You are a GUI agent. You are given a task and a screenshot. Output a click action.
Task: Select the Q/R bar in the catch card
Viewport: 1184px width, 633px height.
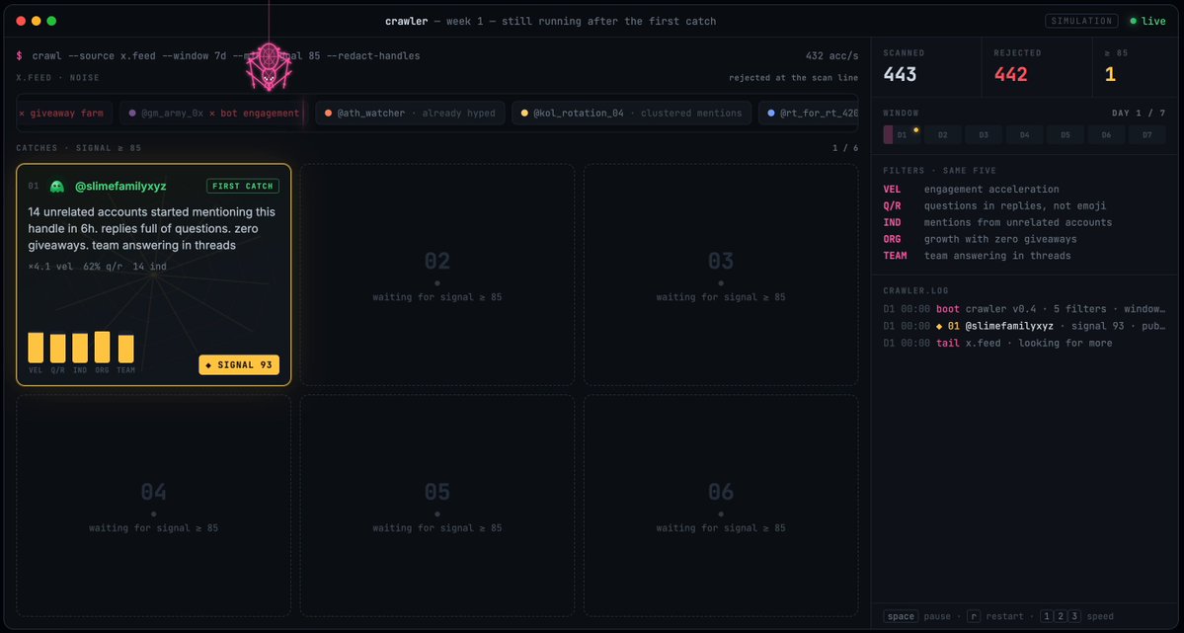57,349
